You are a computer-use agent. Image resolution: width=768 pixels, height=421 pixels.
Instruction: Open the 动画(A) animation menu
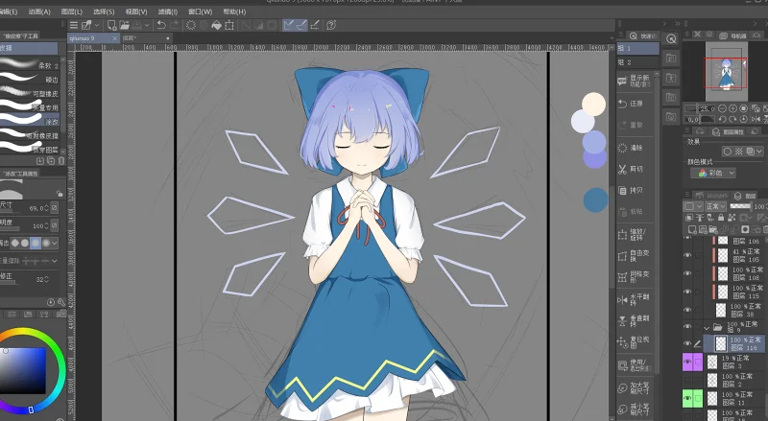pos(39,12)
